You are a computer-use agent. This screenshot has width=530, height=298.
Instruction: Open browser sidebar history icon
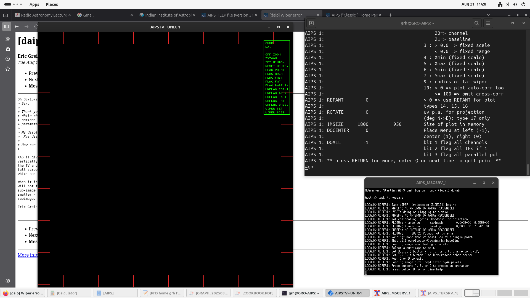pyautogui.click(x=8, y=59)
